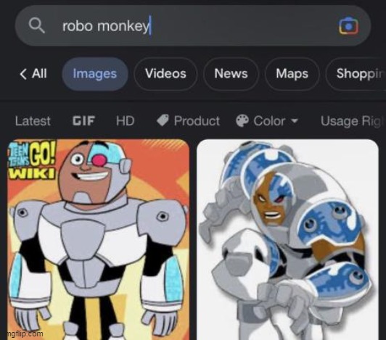The image size is (386, 340).
Task: Expand the Color dropdown arrow
Action: point(295,121)
